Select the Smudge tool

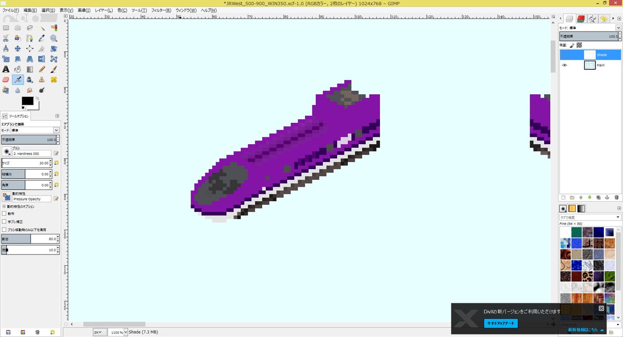tap(30, 90)
